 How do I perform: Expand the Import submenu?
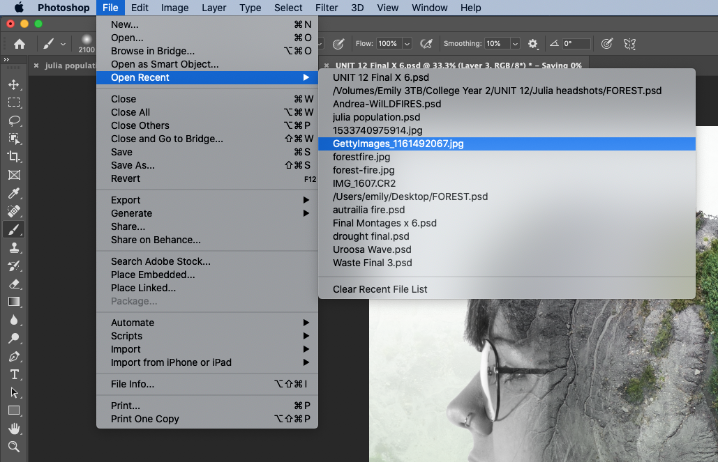tap(207, 349)
